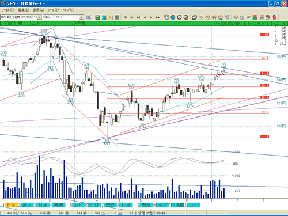Open the ツール(T) menu
Viewport: 288px width, 216px height.
(53, 10)
